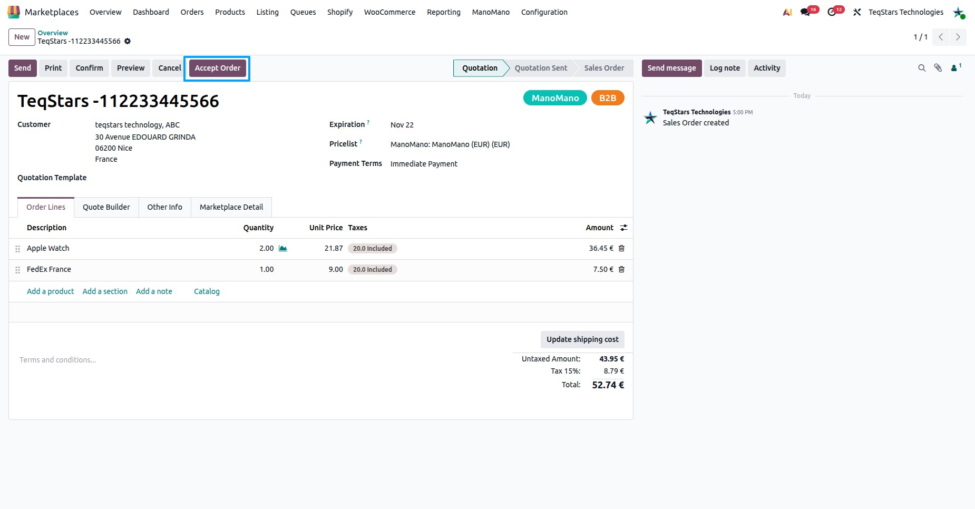The image size is (975, 509).
Task: Go to previous record arrow
Action: point(941,37)
